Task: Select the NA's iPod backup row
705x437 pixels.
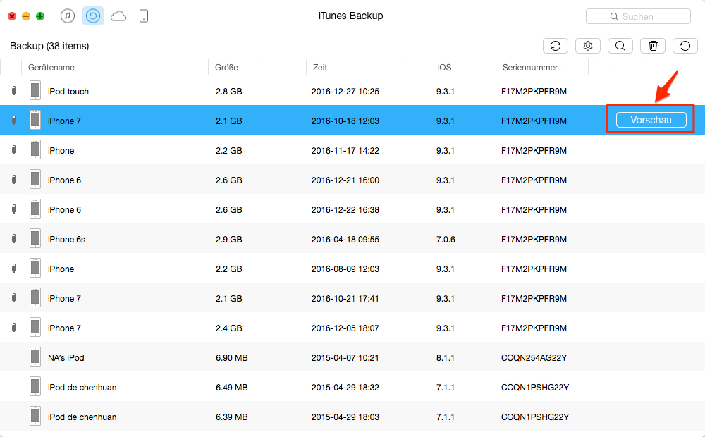Action: tap(352, 357)
